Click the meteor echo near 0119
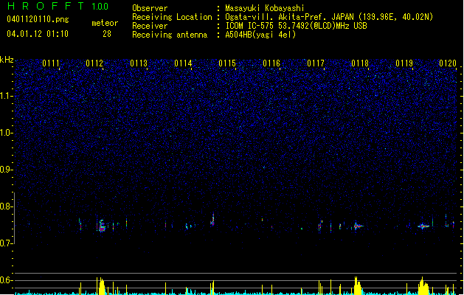The width and height of the screenshot is (464, 295). (423, 226)
